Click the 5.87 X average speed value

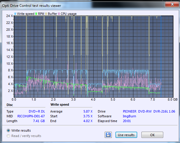tap(87, 111)
